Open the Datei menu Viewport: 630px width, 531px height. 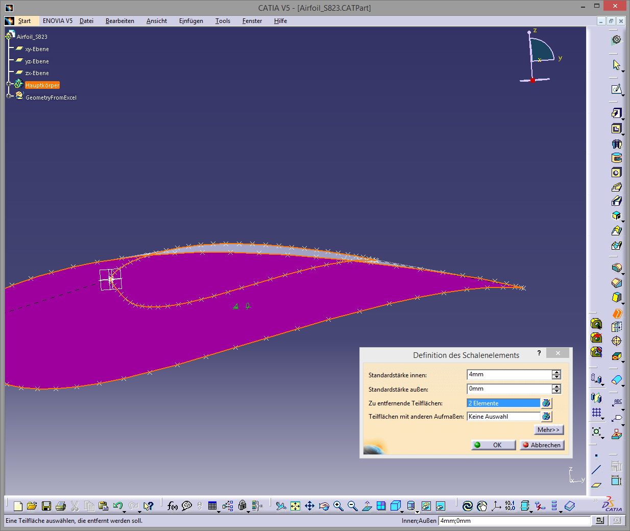click(86, 21)
